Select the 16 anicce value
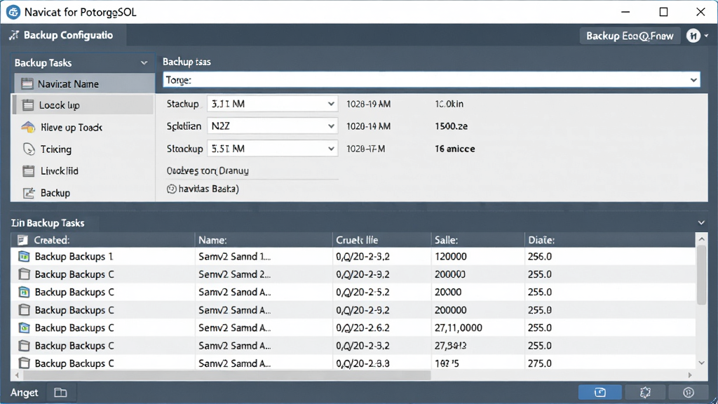Image resolution: width=718 pixels, height=404 pixels. tap(454, 149)
